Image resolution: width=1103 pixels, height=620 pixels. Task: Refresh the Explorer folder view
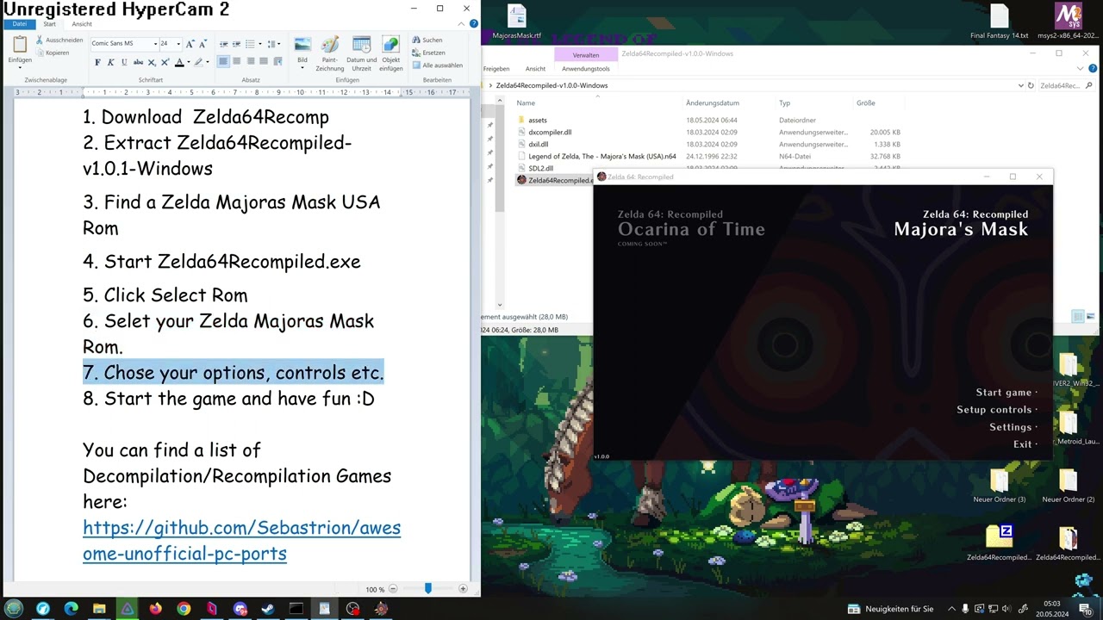(x=1031, y=85)
